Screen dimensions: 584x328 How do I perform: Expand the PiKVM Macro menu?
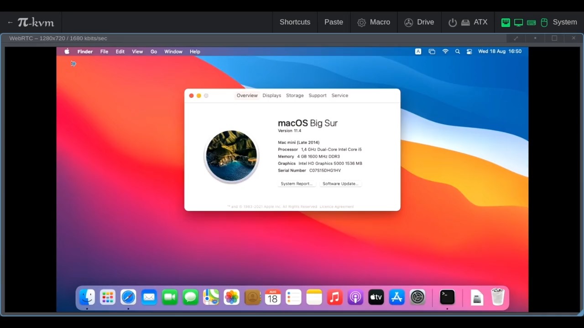click(374, 22)
